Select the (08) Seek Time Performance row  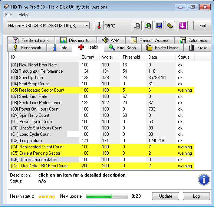102,103
